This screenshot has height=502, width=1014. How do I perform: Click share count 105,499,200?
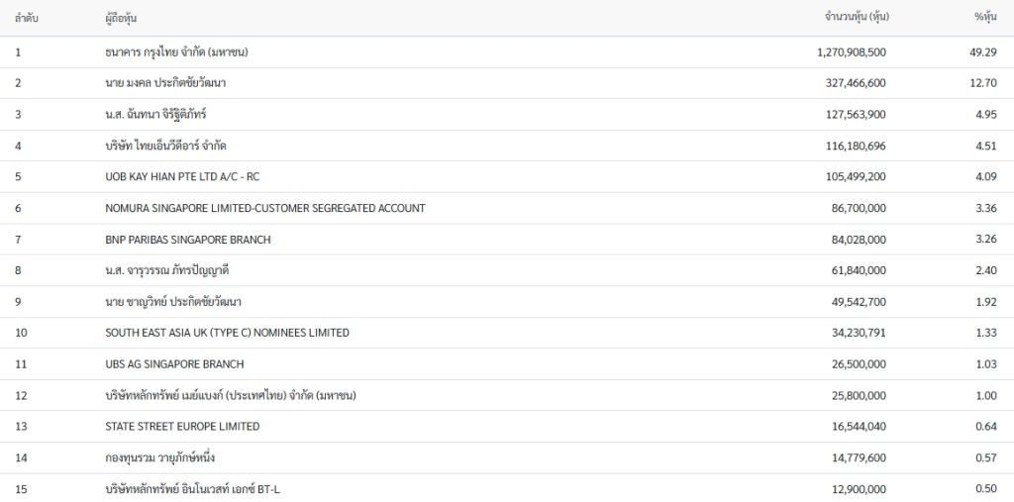pyautogui.click(x=857, y=176)
